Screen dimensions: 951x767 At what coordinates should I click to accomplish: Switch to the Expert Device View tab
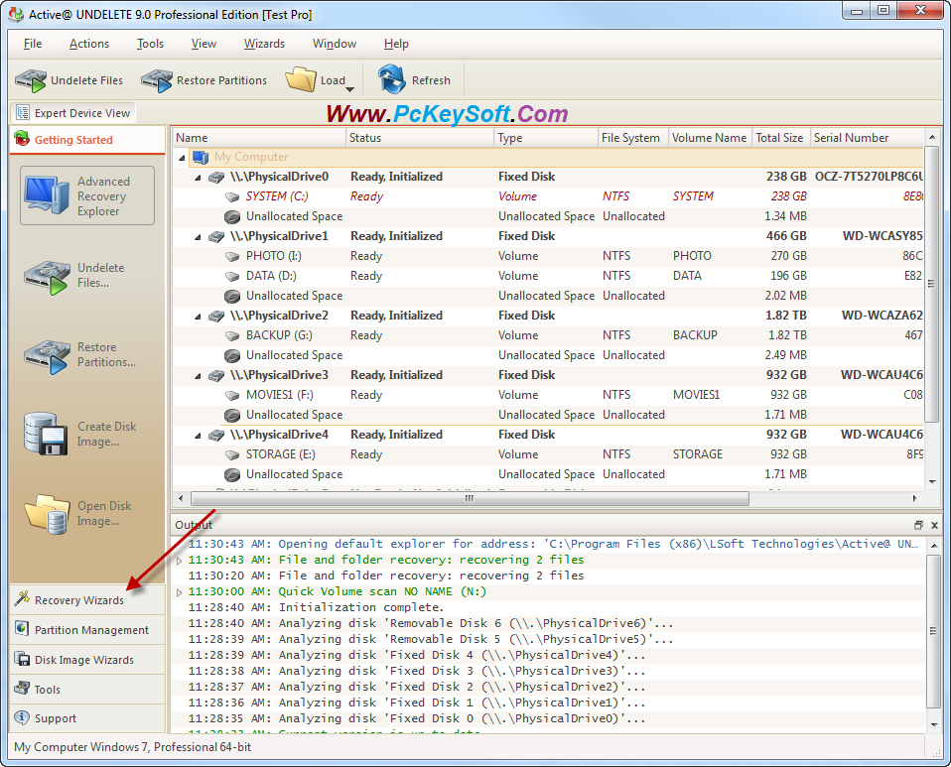coord(72,113)
